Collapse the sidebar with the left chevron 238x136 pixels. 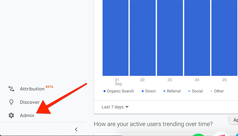(76, 129)
